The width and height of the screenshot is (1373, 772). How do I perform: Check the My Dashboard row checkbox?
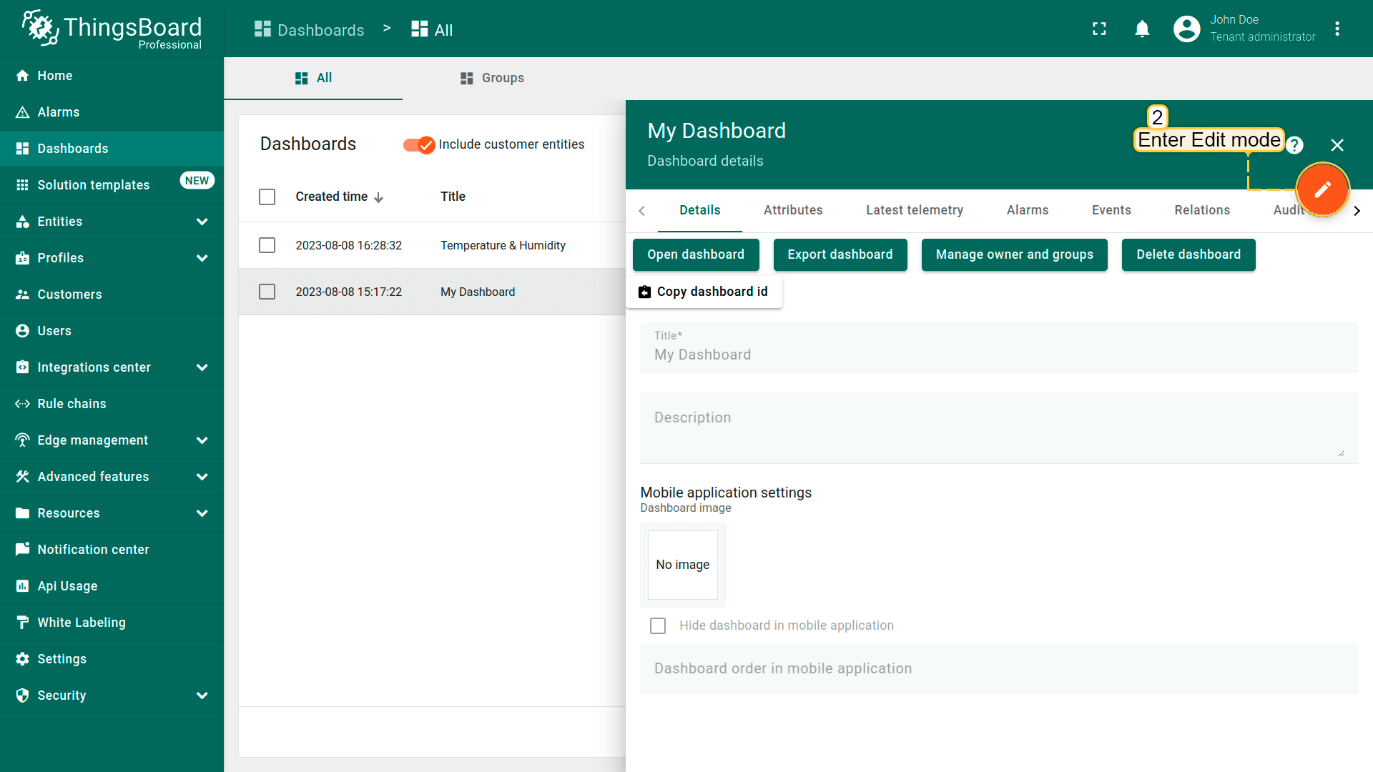[267, 292]
